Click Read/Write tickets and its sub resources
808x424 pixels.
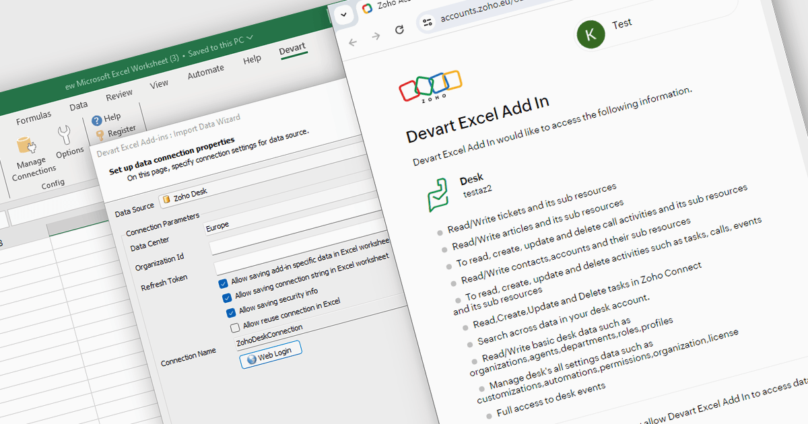[x=532, y=207]
